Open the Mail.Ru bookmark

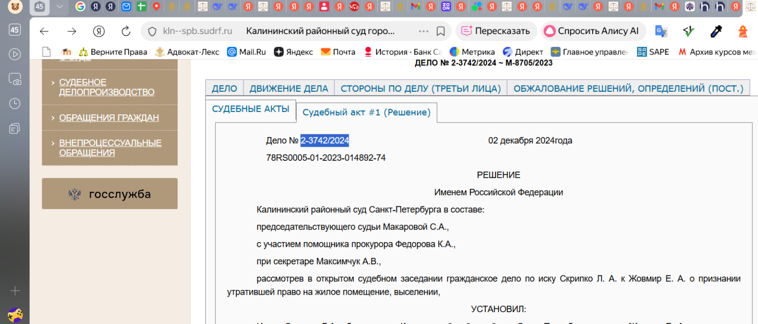[247, 52]
